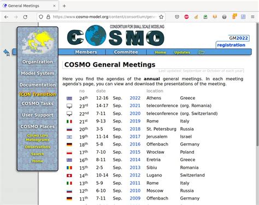Open the 2012 Lugano agenda
Screen dimensions: 259x205
point(135,175)
